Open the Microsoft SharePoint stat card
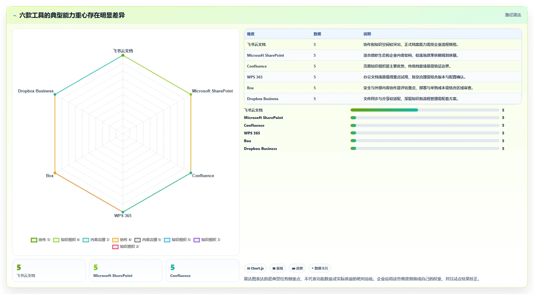The width and height of the screenshot is (534, 294). click(126, 270)
